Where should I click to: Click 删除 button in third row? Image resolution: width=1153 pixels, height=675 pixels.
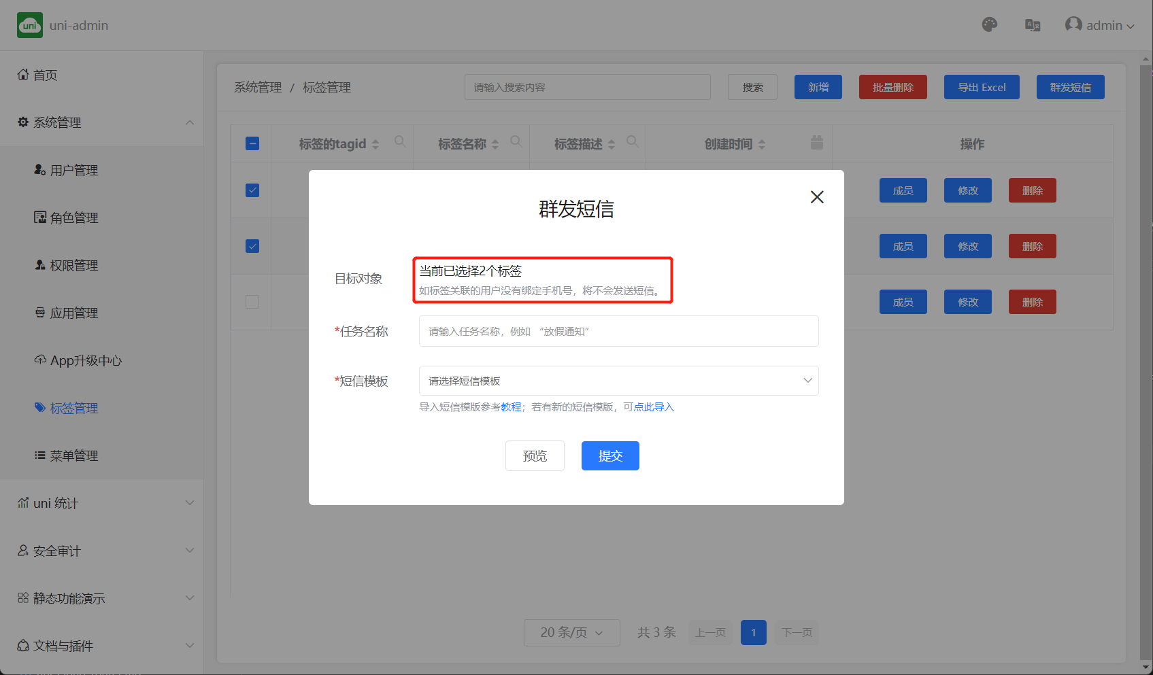coord(1033,302)
